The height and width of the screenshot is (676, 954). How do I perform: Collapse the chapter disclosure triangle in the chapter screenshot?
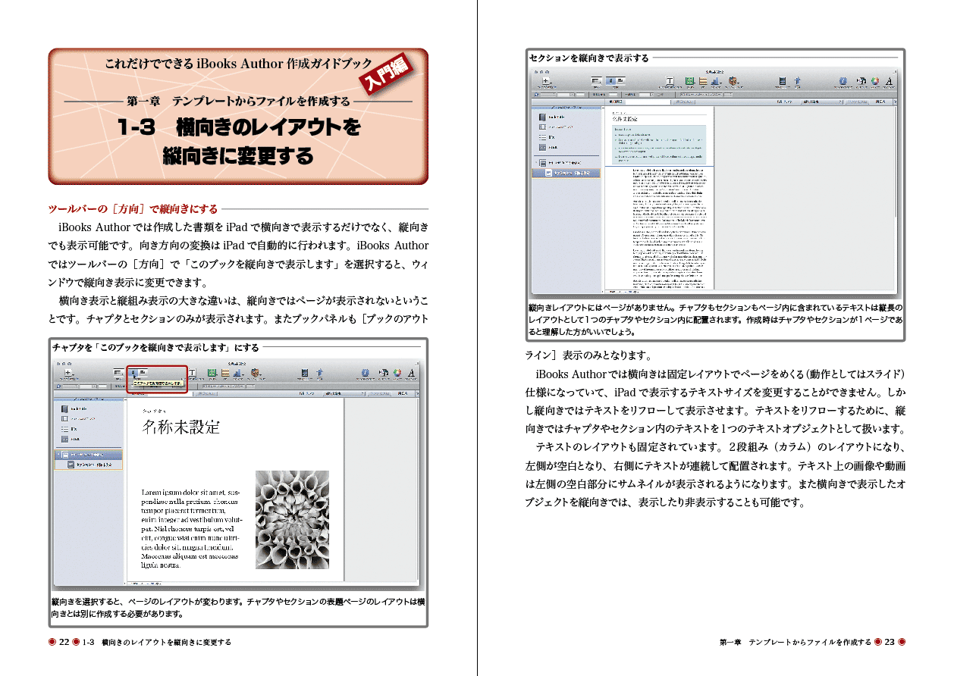click(x=58, y=455)
